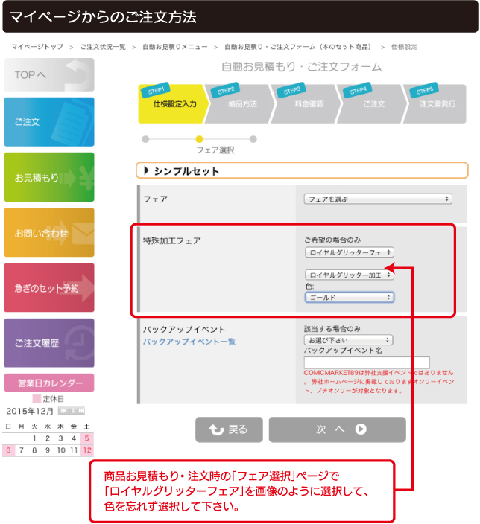Screen dimensions: 480x524
Task: Click calendar current month pause icon
Action: (72, 411)
